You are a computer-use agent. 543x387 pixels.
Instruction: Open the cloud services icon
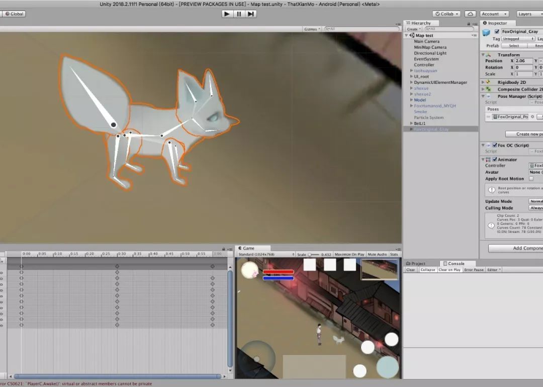[470, 14]
